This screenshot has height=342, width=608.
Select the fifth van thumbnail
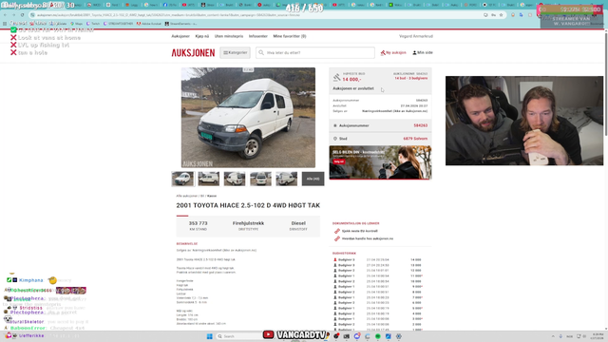pyautogui.click(x=287, y=179)
